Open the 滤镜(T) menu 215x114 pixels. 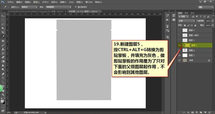click(x=63, y=2)
